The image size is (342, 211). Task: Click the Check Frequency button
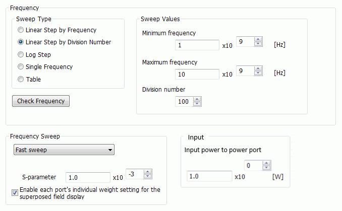[41, 101]
